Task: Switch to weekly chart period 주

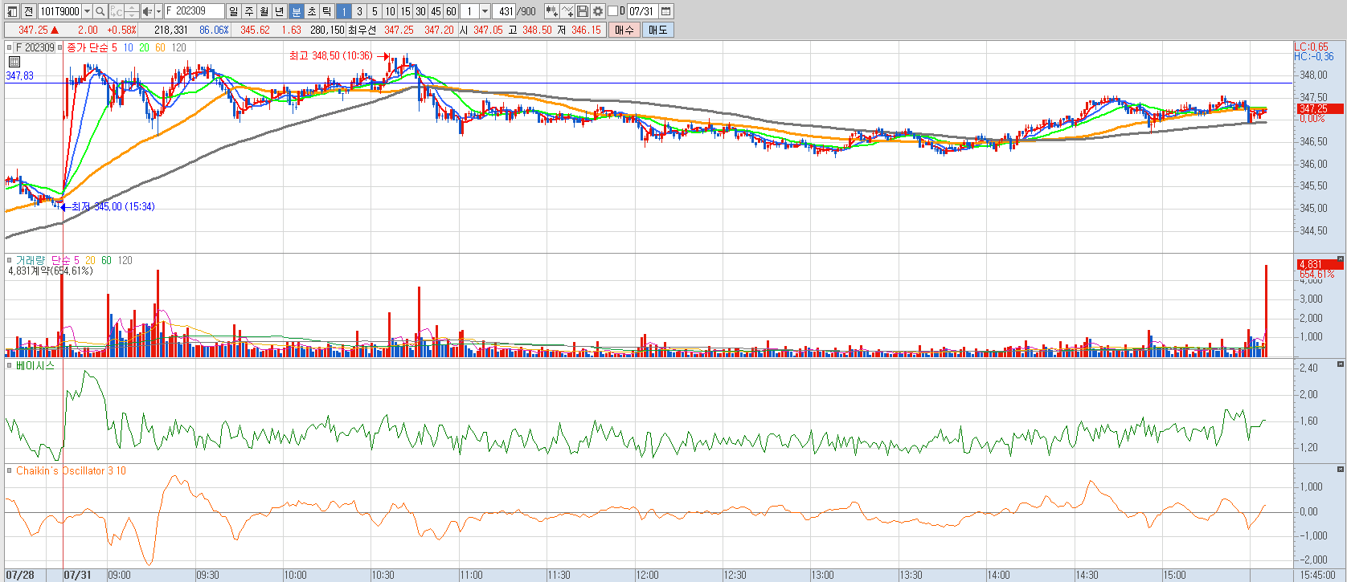Action: [248, 11]
